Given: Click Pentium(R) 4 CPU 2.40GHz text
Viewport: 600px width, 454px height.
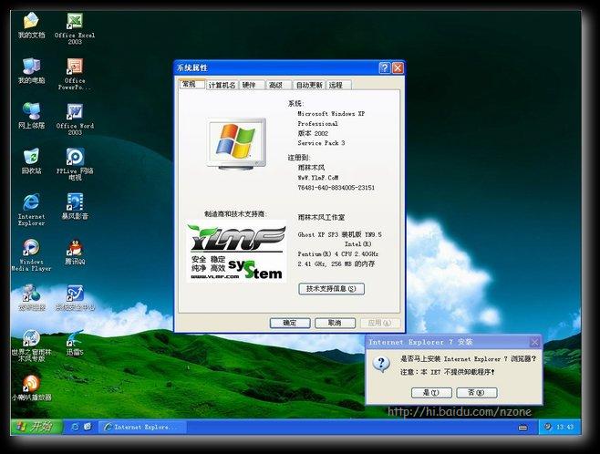Looking at the screenshot, I should coord(338,254).
